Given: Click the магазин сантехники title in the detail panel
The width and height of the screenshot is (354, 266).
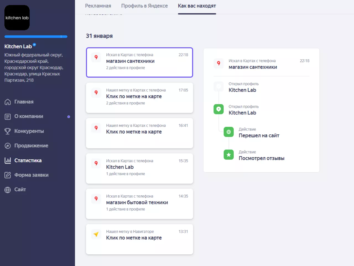Looking at the screenshot, I should (x=253, y=67).
